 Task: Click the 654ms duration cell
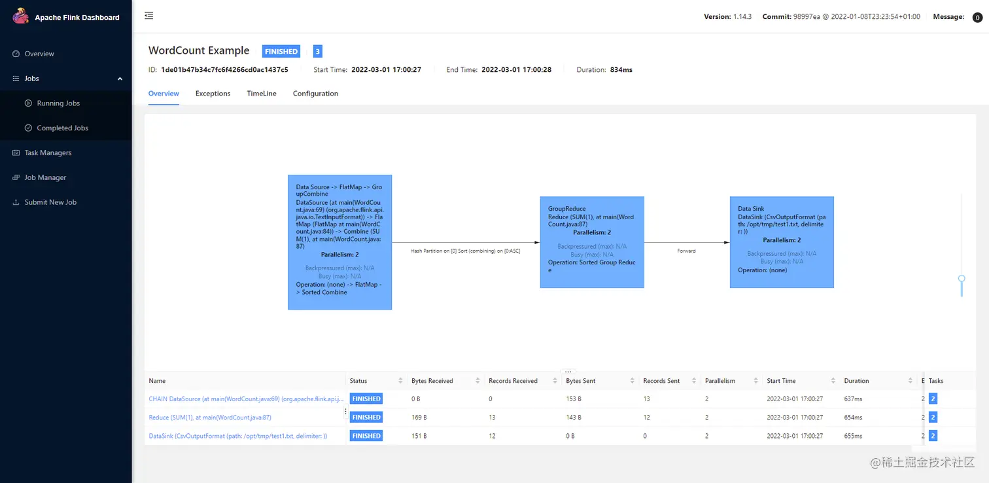[853, 417]
